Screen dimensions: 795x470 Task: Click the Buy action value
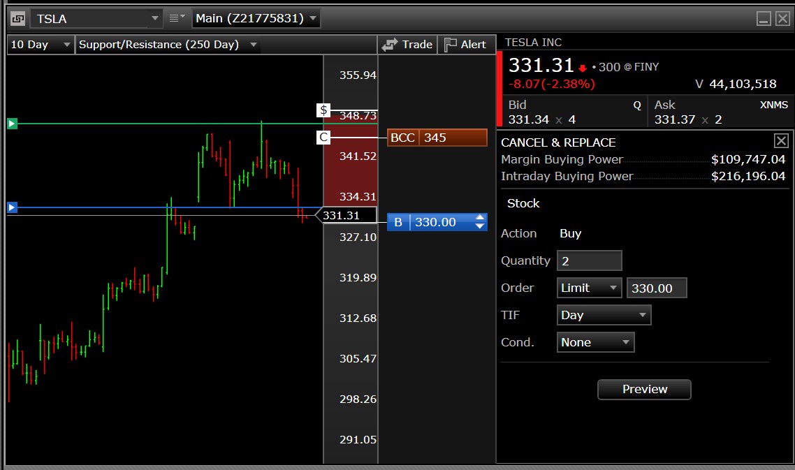[x=570, y=234]
